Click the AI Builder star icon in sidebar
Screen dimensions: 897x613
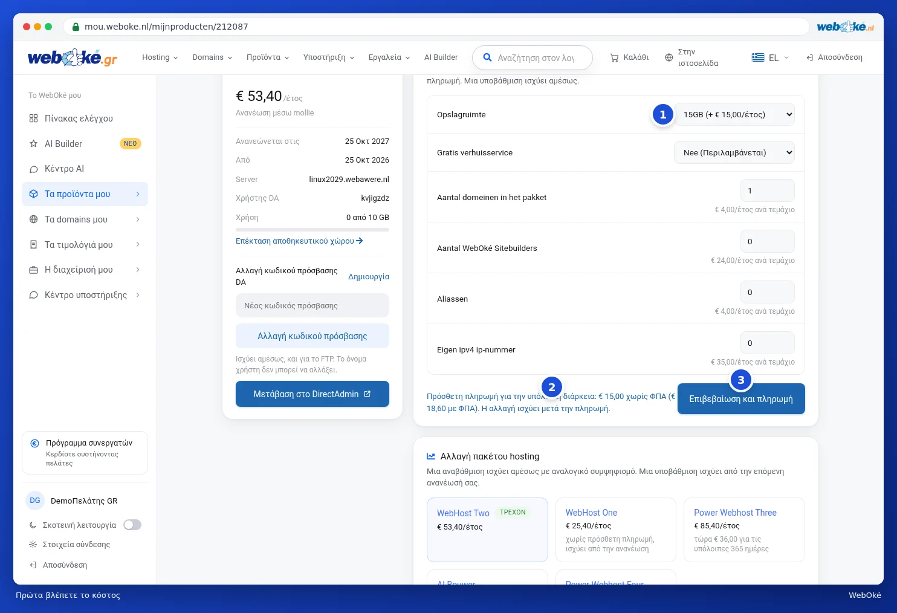click(x=33, y=144)
